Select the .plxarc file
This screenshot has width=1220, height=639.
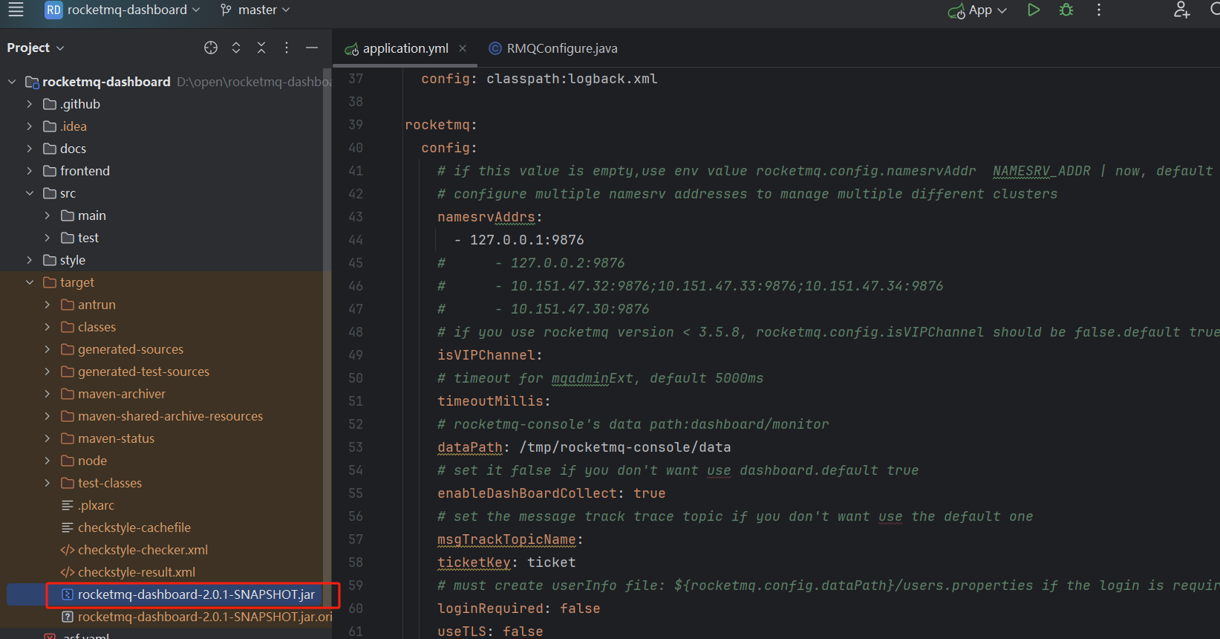click(x=97, y=505)
